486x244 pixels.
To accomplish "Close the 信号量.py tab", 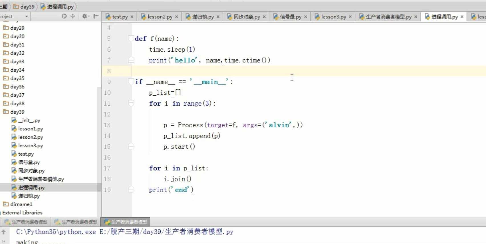I will click(305, 17).
